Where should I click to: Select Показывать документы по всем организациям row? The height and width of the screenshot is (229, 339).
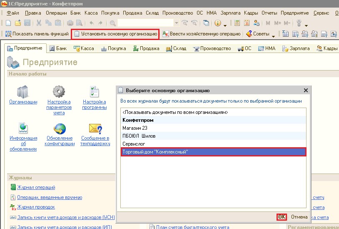click(213, 112)
